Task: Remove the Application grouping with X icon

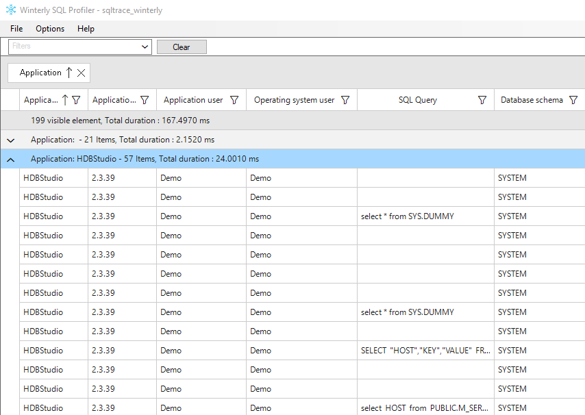Action: pos(81,73)
